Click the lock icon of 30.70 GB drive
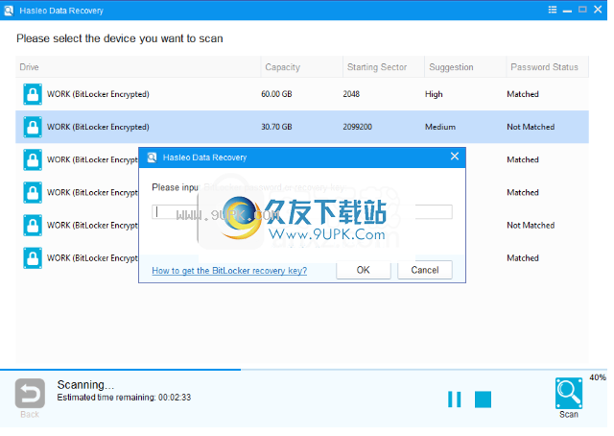 point(33,127)
